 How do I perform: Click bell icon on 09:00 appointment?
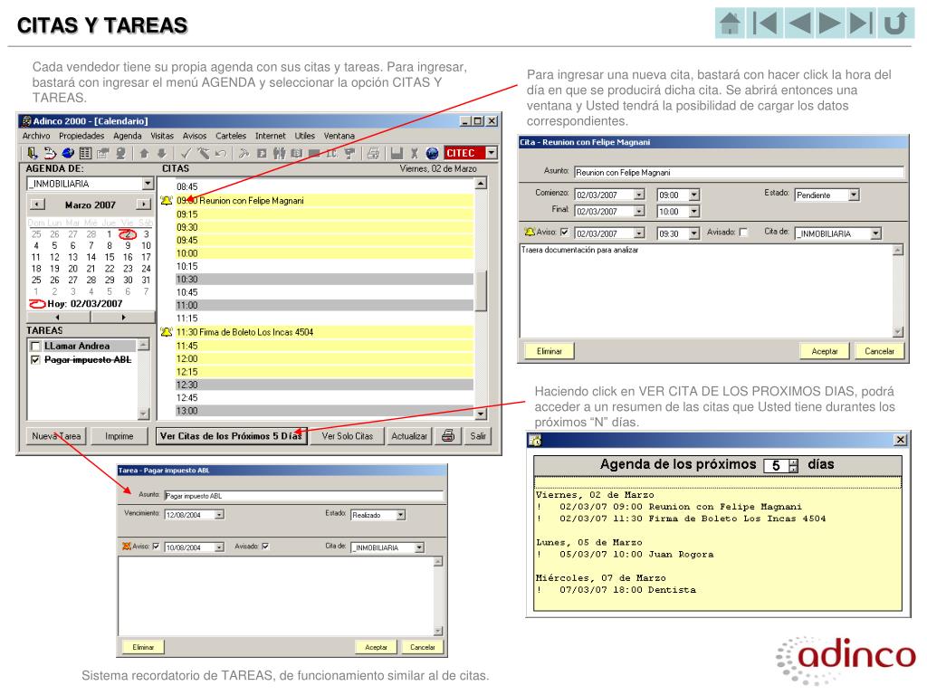tap(167, 201)
